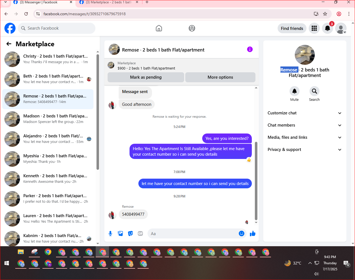Viewport: 355px width, 280px height.
Task: Open a new browser tab
Action: 147,2
